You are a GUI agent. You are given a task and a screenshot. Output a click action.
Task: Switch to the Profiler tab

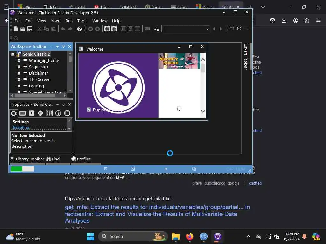click(81, 159)
